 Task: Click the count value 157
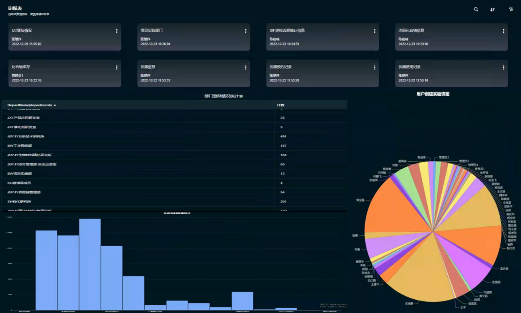(x=283, y=146)
